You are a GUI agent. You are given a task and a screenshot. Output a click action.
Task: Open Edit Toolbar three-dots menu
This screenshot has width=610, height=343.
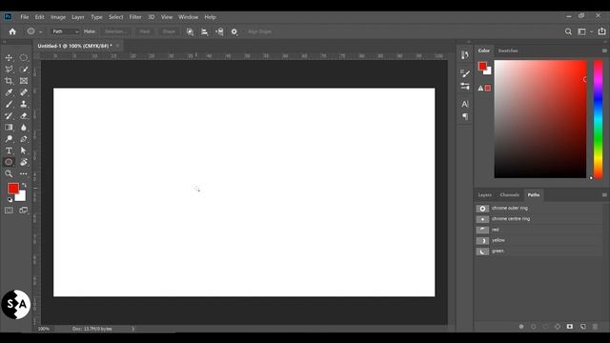point(24,173)
